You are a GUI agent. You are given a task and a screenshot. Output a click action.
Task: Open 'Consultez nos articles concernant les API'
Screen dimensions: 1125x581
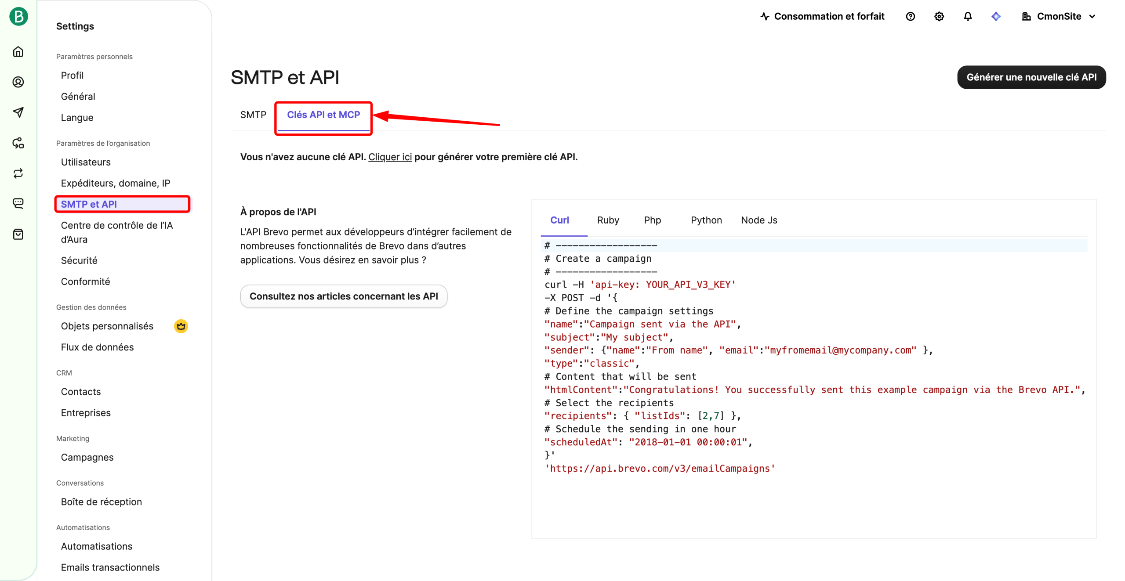click(343, 296)
